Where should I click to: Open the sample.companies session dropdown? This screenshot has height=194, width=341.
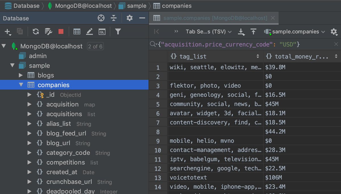point(295,32)
